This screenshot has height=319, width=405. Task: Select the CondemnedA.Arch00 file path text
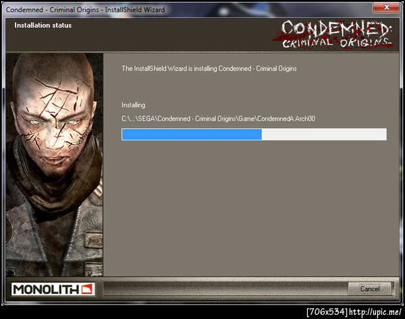pos(218,119)
